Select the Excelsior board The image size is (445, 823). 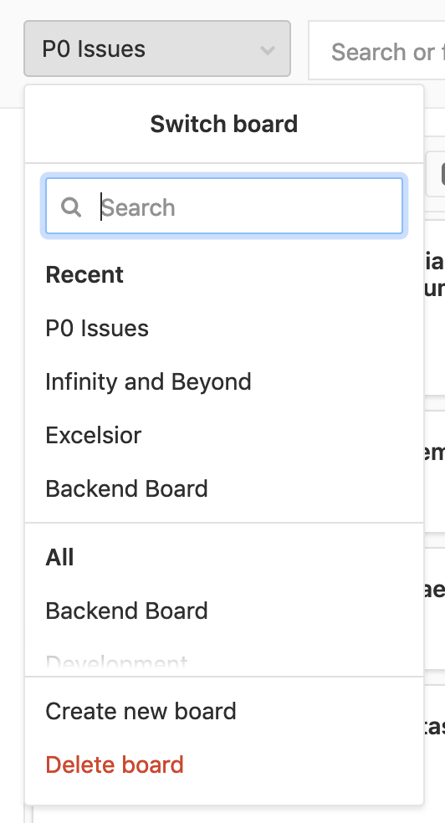point(94,435)
